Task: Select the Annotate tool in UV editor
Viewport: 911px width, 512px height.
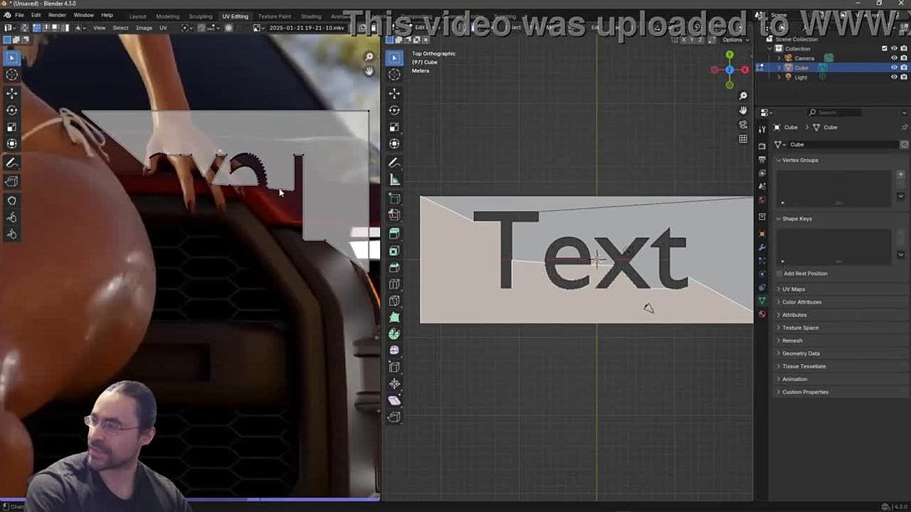Action: point(12,163)
